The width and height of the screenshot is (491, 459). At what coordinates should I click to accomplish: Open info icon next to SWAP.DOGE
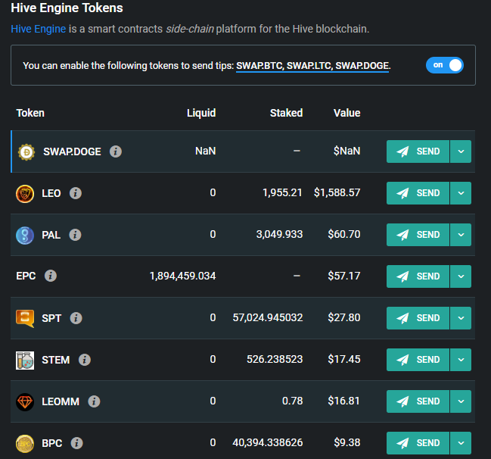pos(116,151)
